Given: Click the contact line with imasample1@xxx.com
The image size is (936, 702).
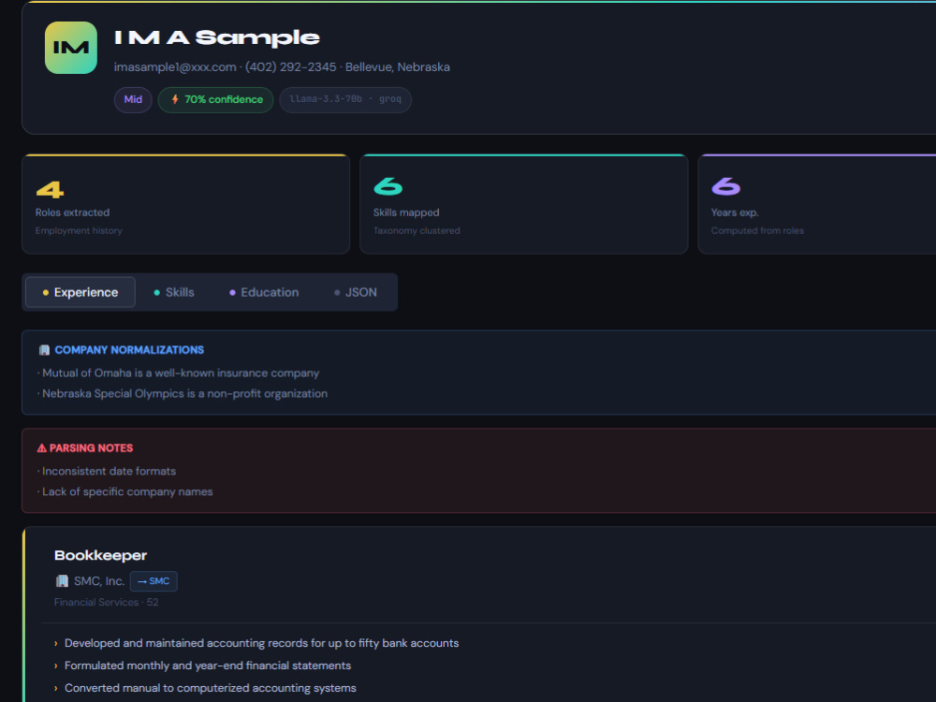Looking at the screenshot, I should [282, 66].
